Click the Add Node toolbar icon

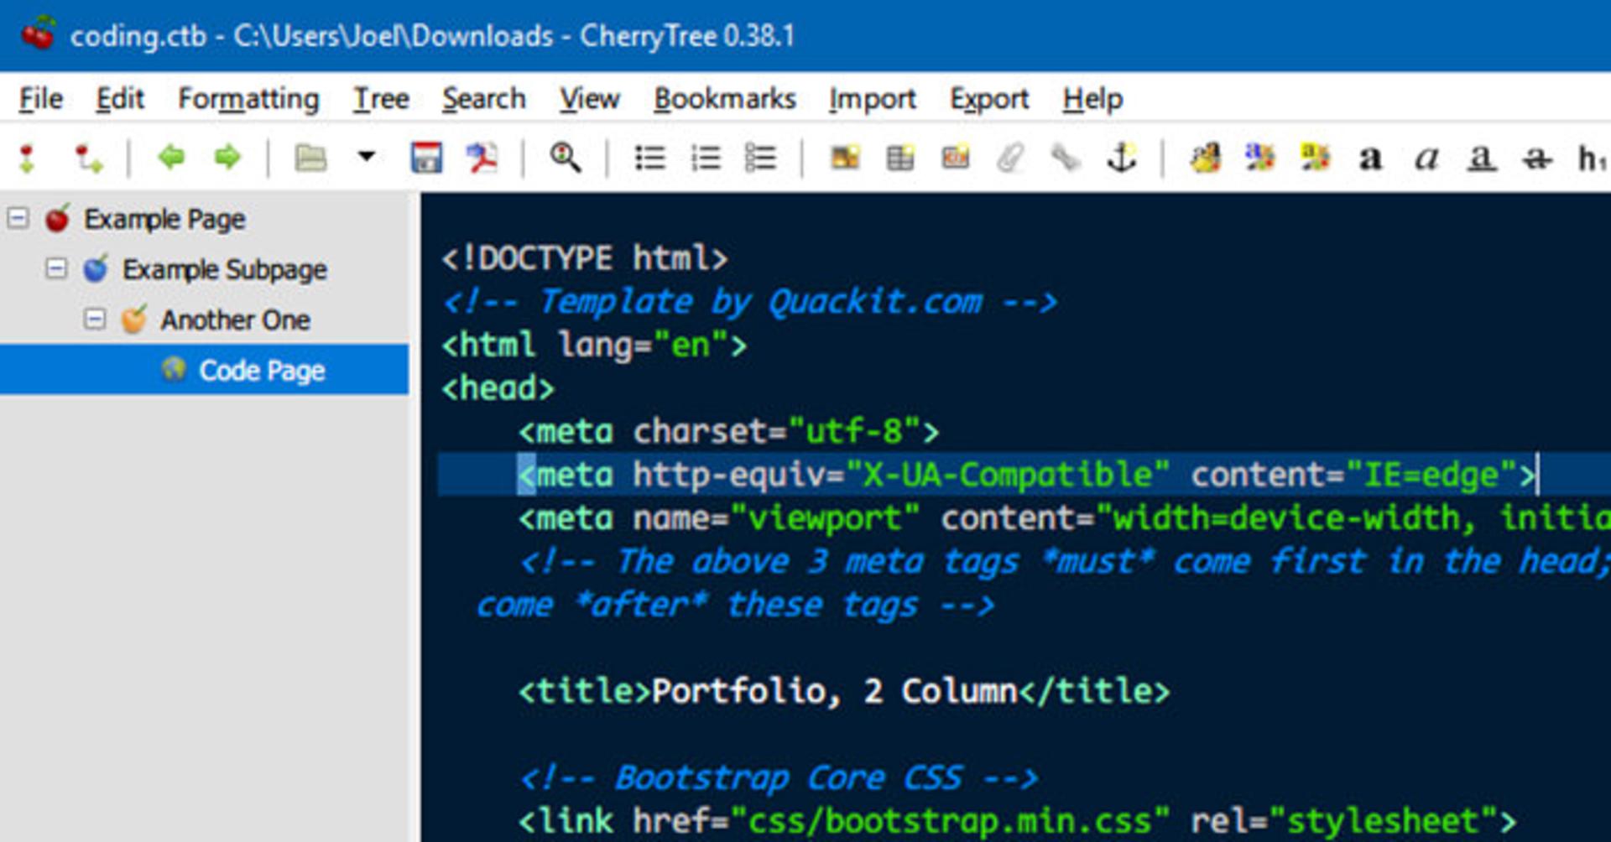28,158
